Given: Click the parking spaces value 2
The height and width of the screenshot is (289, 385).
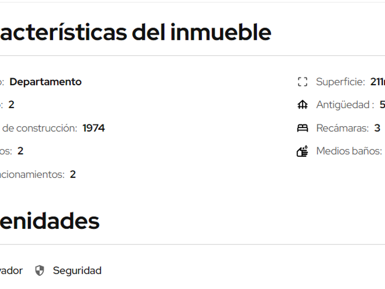Looking at the screenshot, I should coord(73,174).
